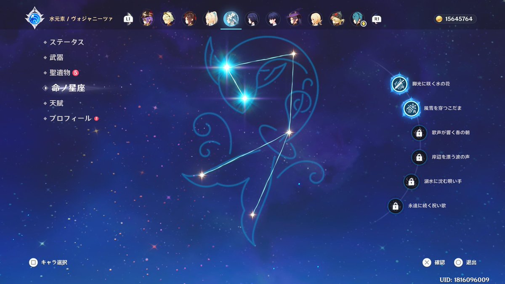
Task: Click the locked 永遠に続く祝い歌 constellation icon
Action: pos(395,206)
